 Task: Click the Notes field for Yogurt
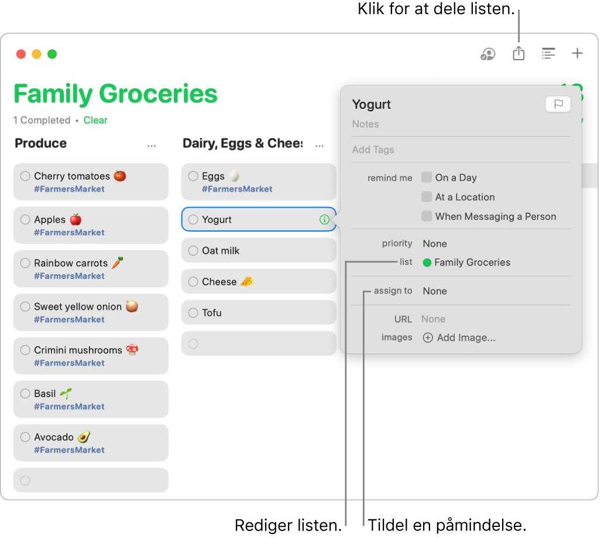tap(410, 124)
